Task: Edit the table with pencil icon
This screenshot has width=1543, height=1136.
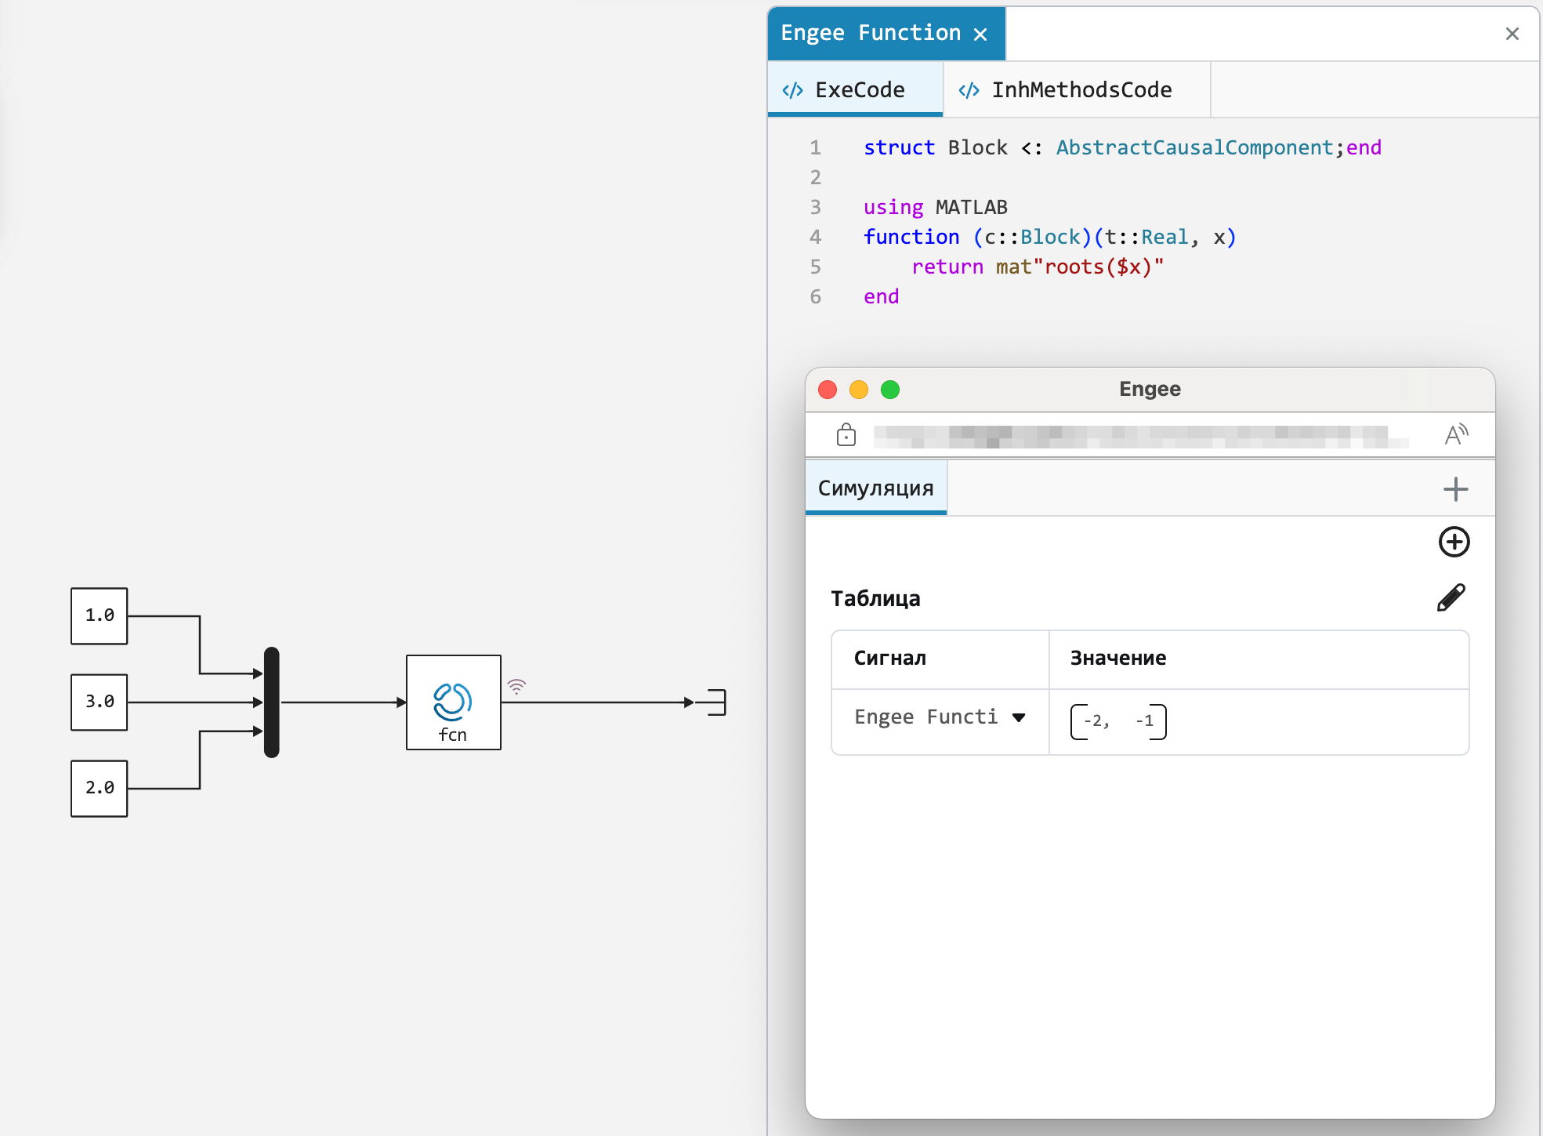Action: point(1451,597)
